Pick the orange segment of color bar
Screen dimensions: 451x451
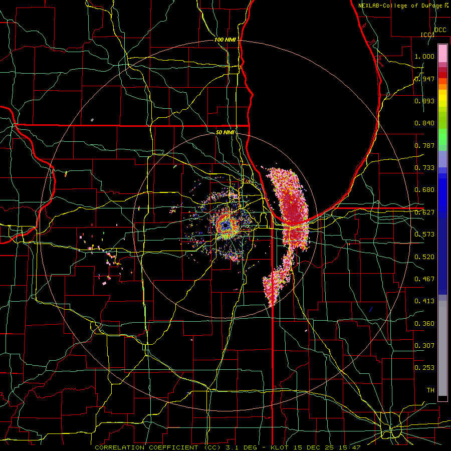coord(442,87)
